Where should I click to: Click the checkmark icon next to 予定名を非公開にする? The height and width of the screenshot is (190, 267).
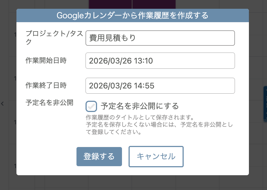[x=91, y=106]
